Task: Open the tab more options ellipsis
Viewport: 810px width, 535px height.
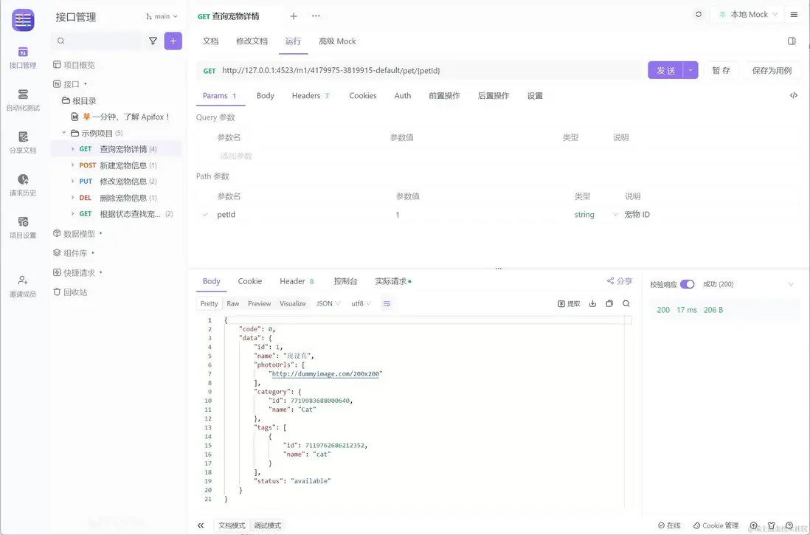Action: pos(316,16)
